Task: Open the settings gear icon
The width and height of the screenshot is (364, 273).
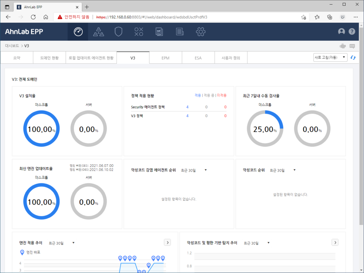Action: (200, 31)
